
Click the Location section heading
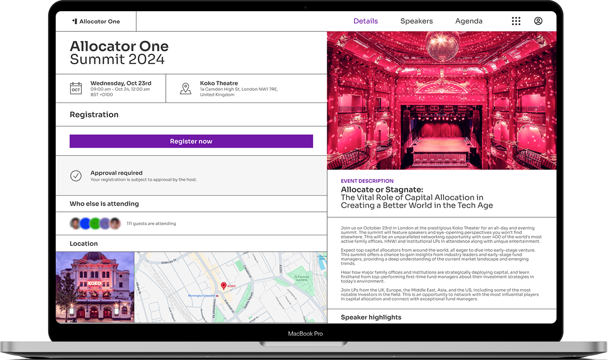click(84, 244)
